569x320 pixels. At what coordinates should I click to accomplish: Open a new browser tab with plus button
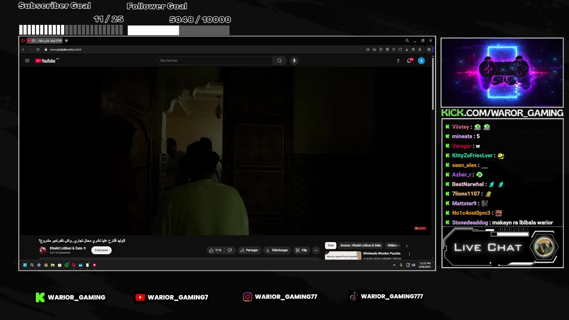pos(66,40)
